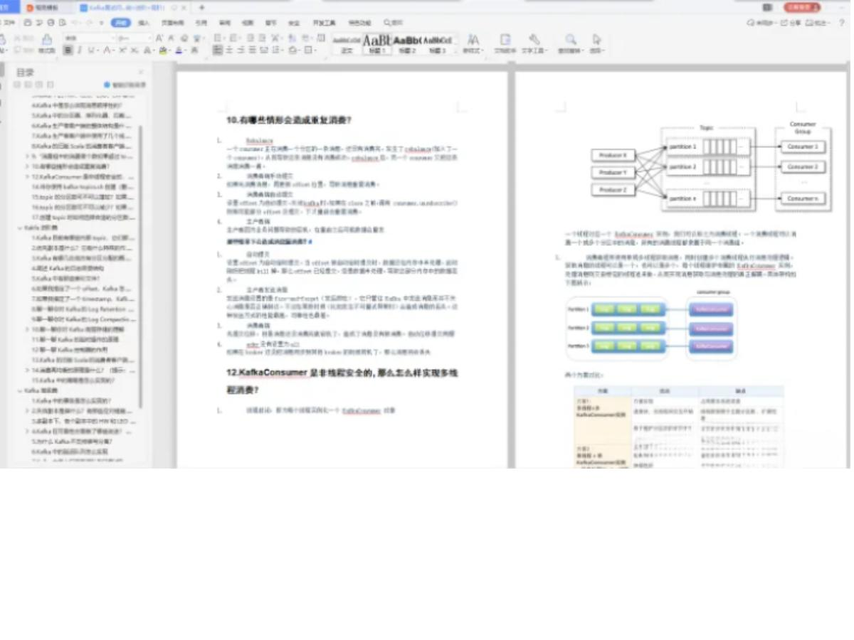Click the save icon in quick access bar
This screenshot has height=640, width=854.
(28, 23)
